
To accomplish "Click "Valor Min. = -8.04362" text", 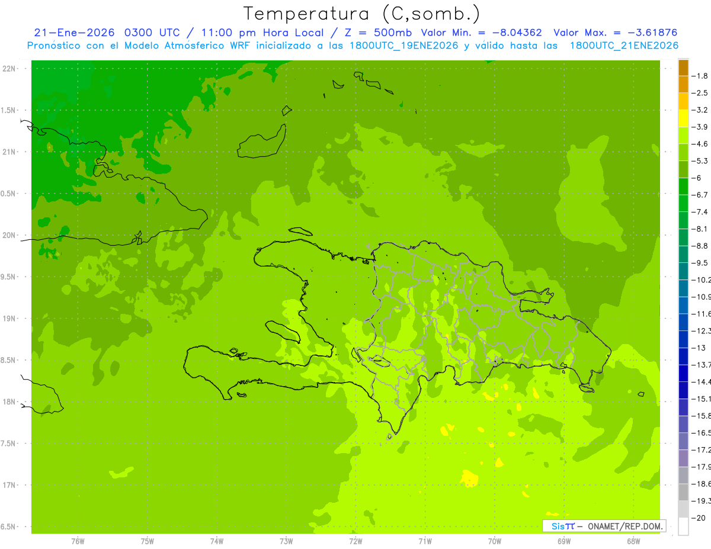I will [482, 33].
